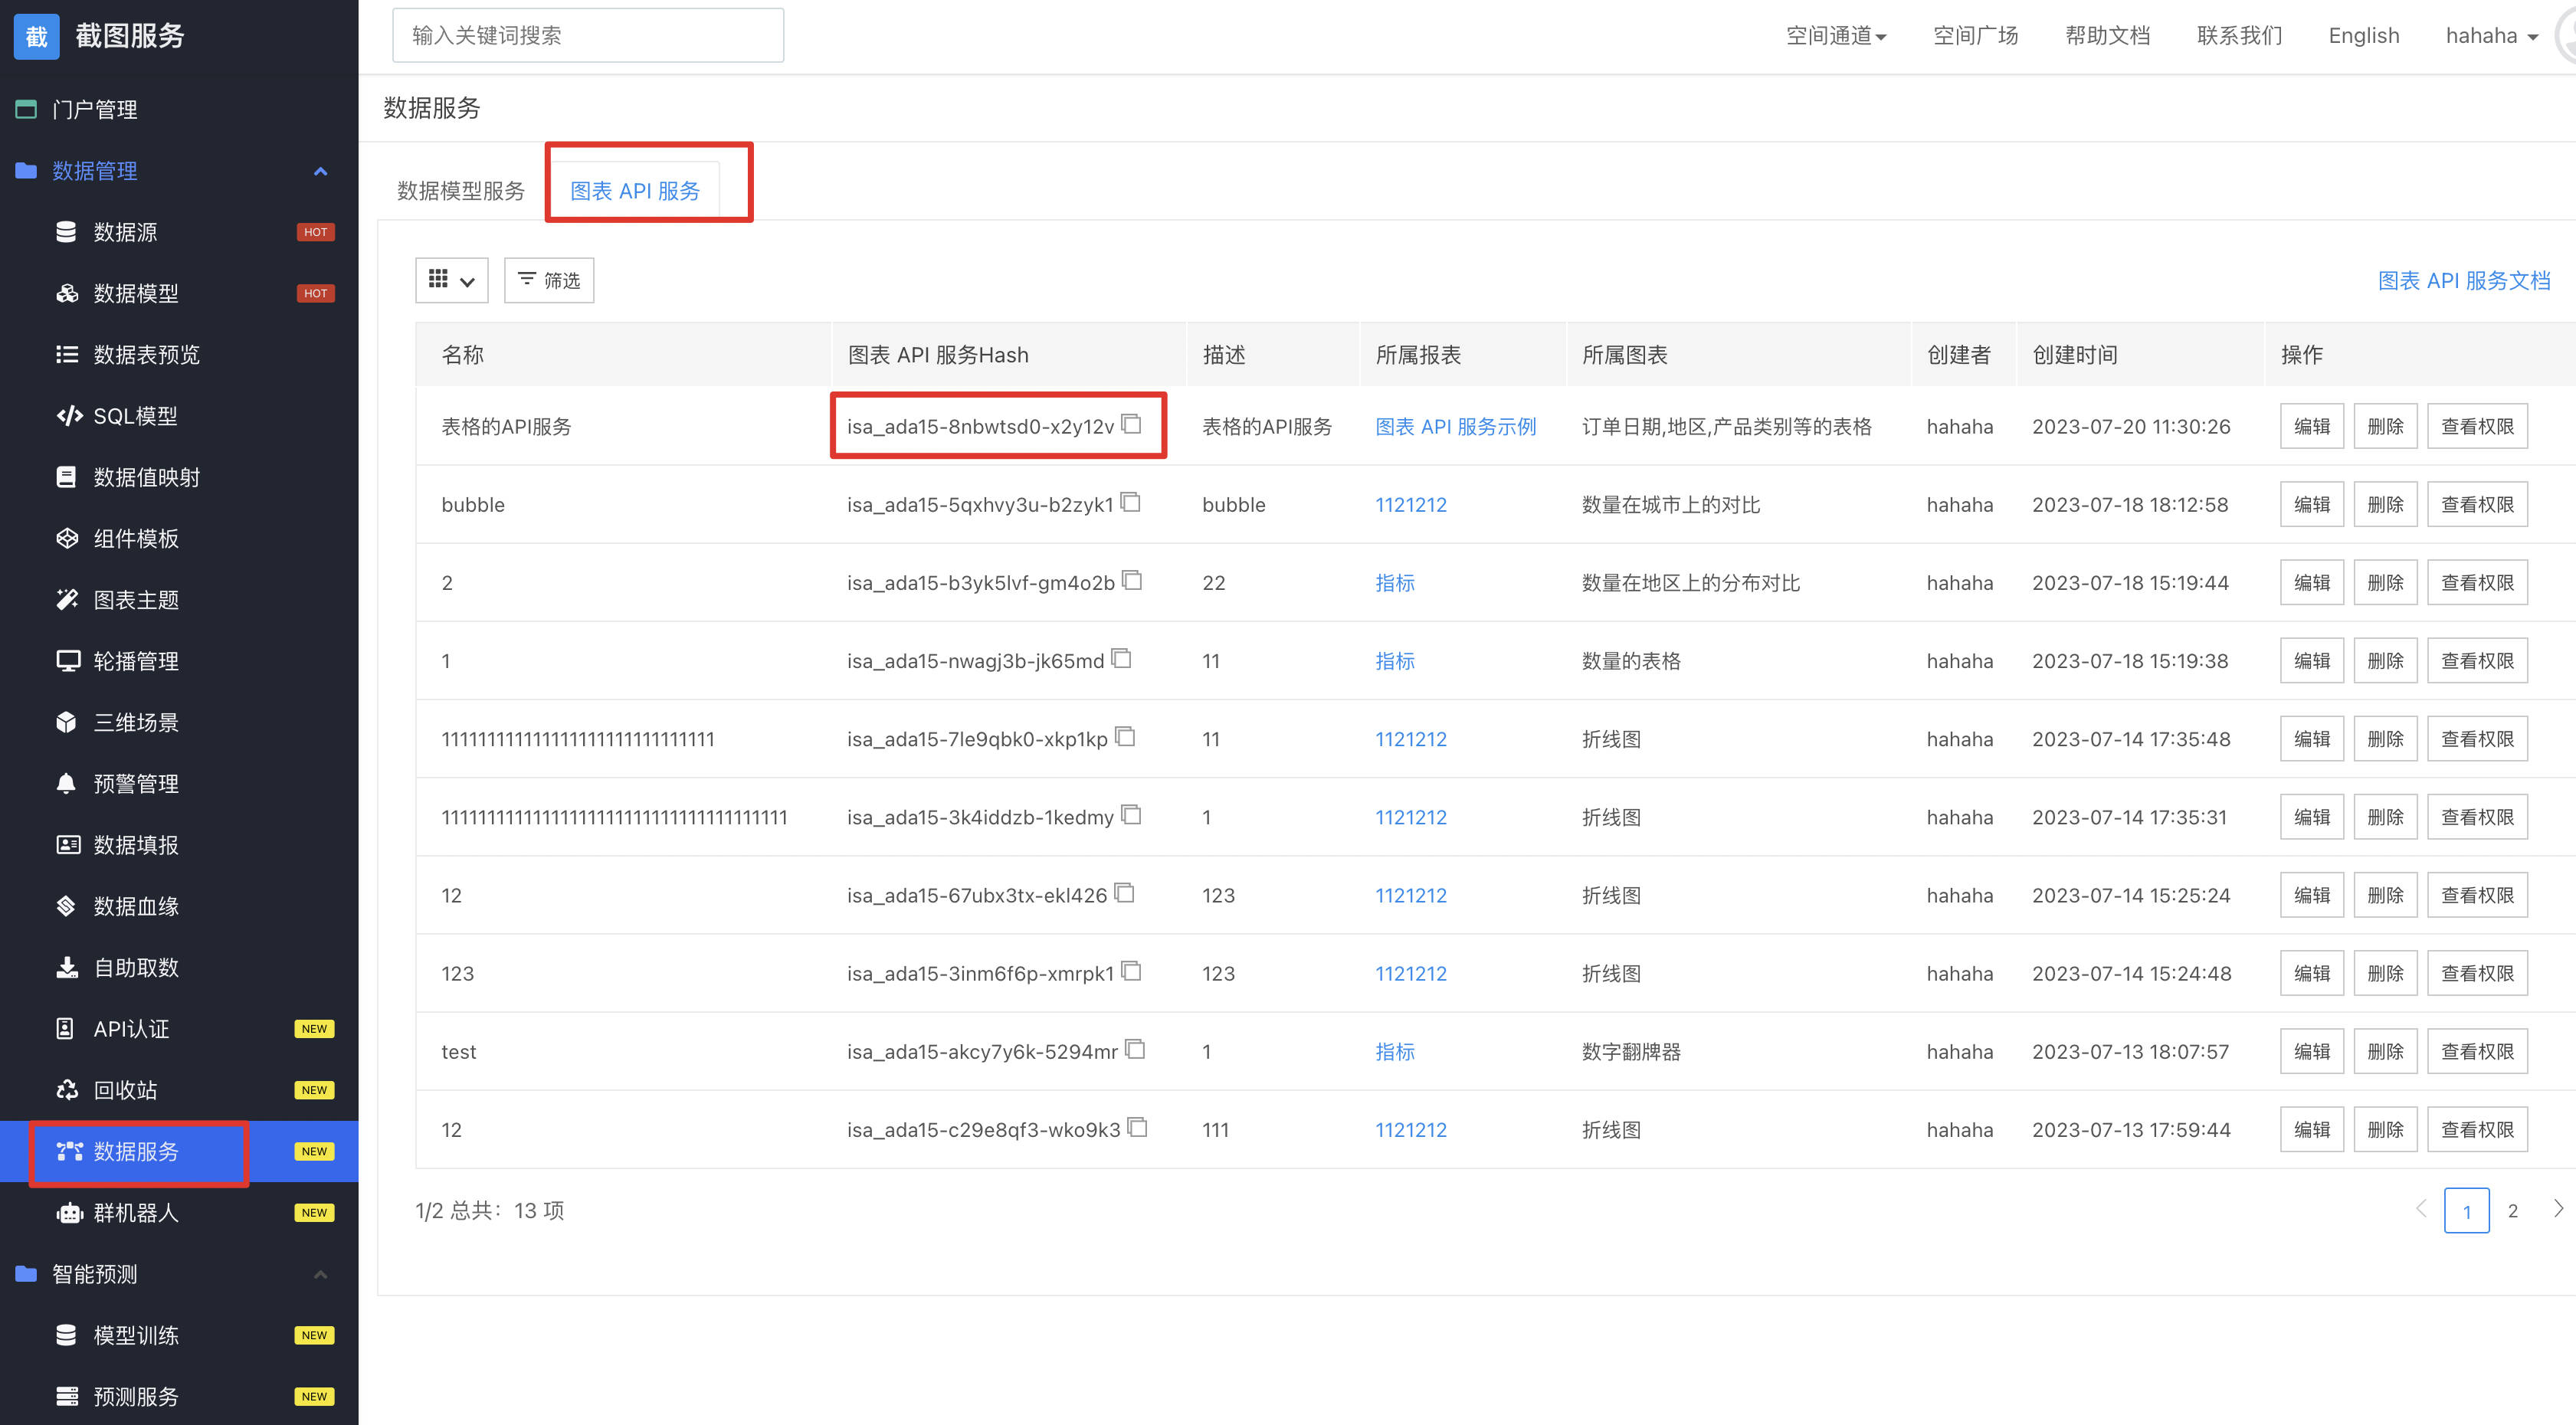Open the column grid display dropdown
Viewport: 2576px width, 1425px height.
tap(452, 280)
